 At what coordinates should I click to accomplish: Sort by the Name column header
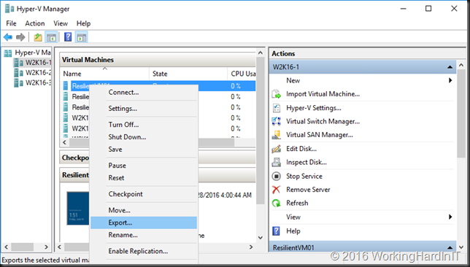tap(104, 74)
